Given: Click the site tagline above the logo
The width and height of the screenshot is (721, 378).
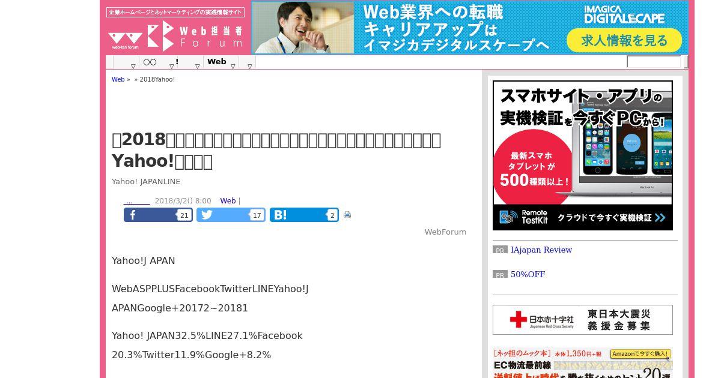Looking at the screenshot, I should coord(175,12).
